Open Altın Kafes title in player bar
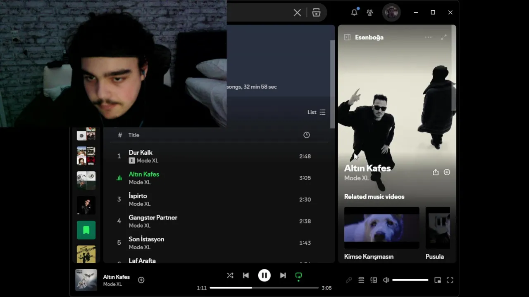529x297 pixels. click(x=117, y=277)
